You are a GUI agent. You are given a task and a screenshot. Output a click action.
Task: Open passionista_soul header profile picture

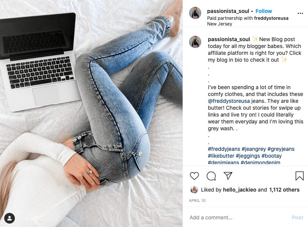195,13
